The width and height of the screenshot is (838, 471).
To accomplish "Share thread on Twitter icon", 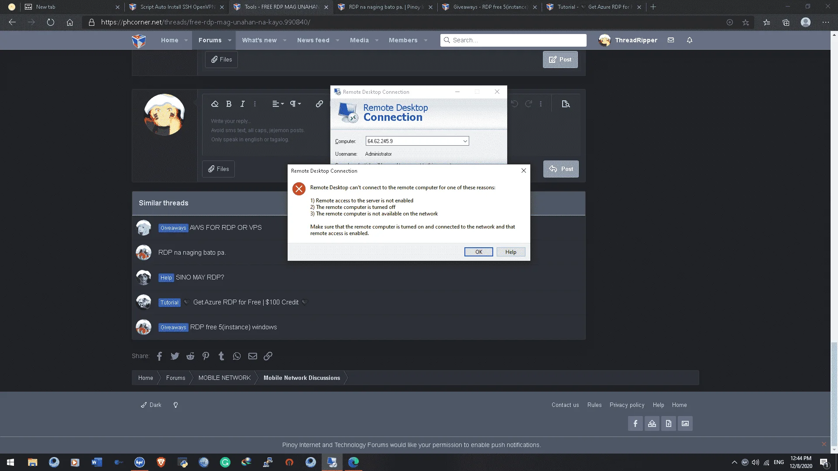I will coord(175,356).
